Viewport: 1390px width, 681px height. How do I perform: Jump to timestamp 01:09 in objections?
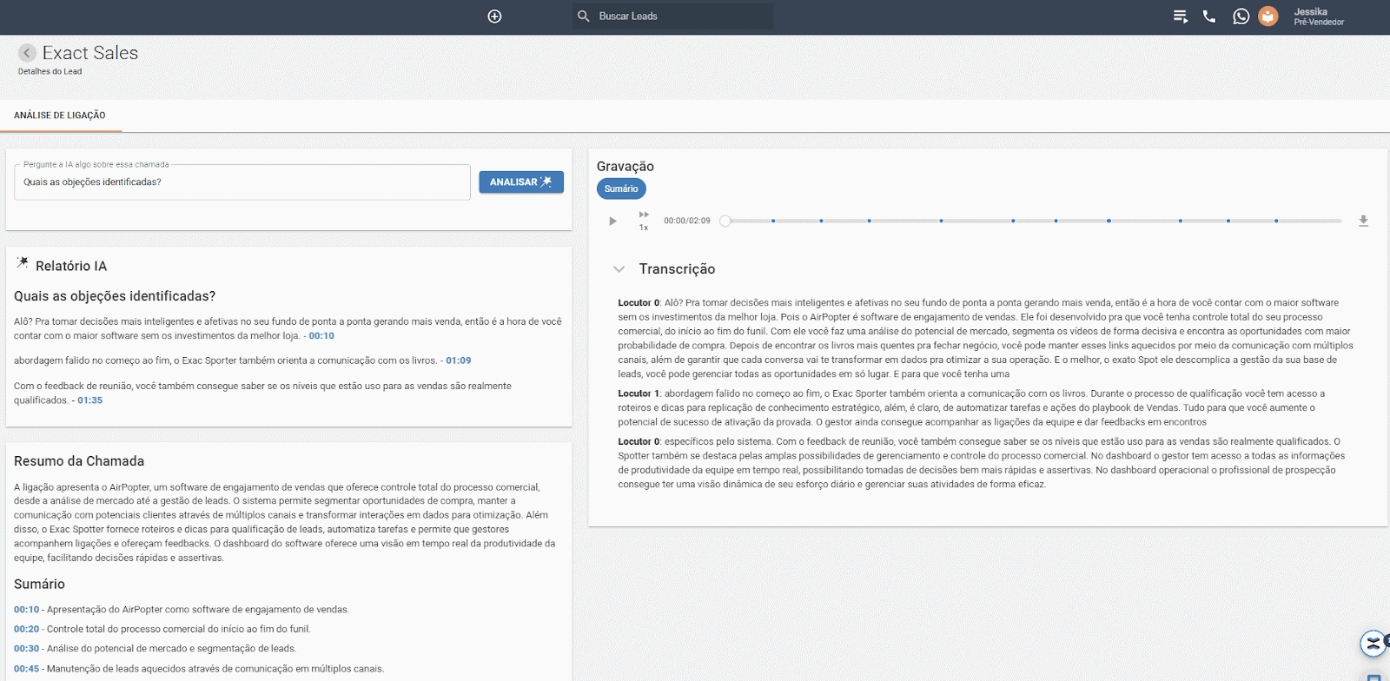click(459, 360)
